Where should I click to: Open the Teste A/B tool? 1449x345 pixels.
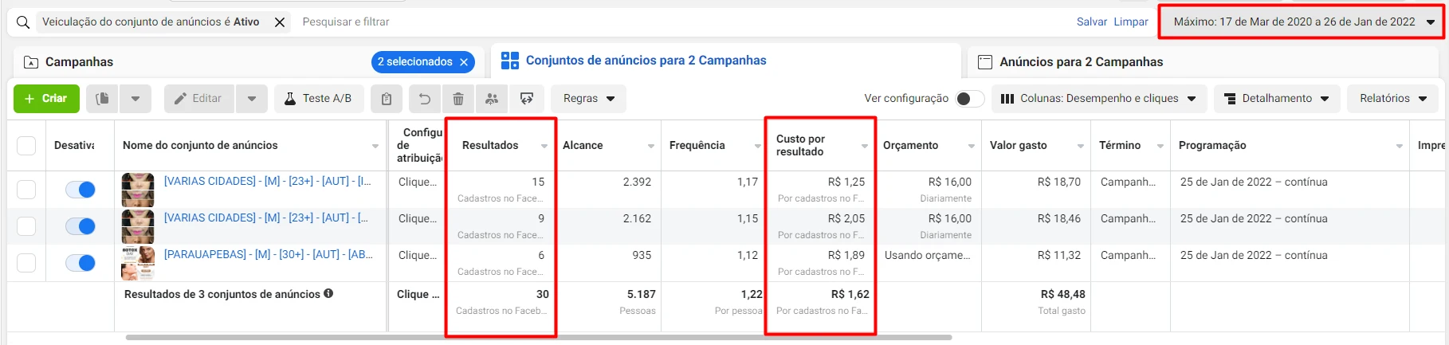319,99
